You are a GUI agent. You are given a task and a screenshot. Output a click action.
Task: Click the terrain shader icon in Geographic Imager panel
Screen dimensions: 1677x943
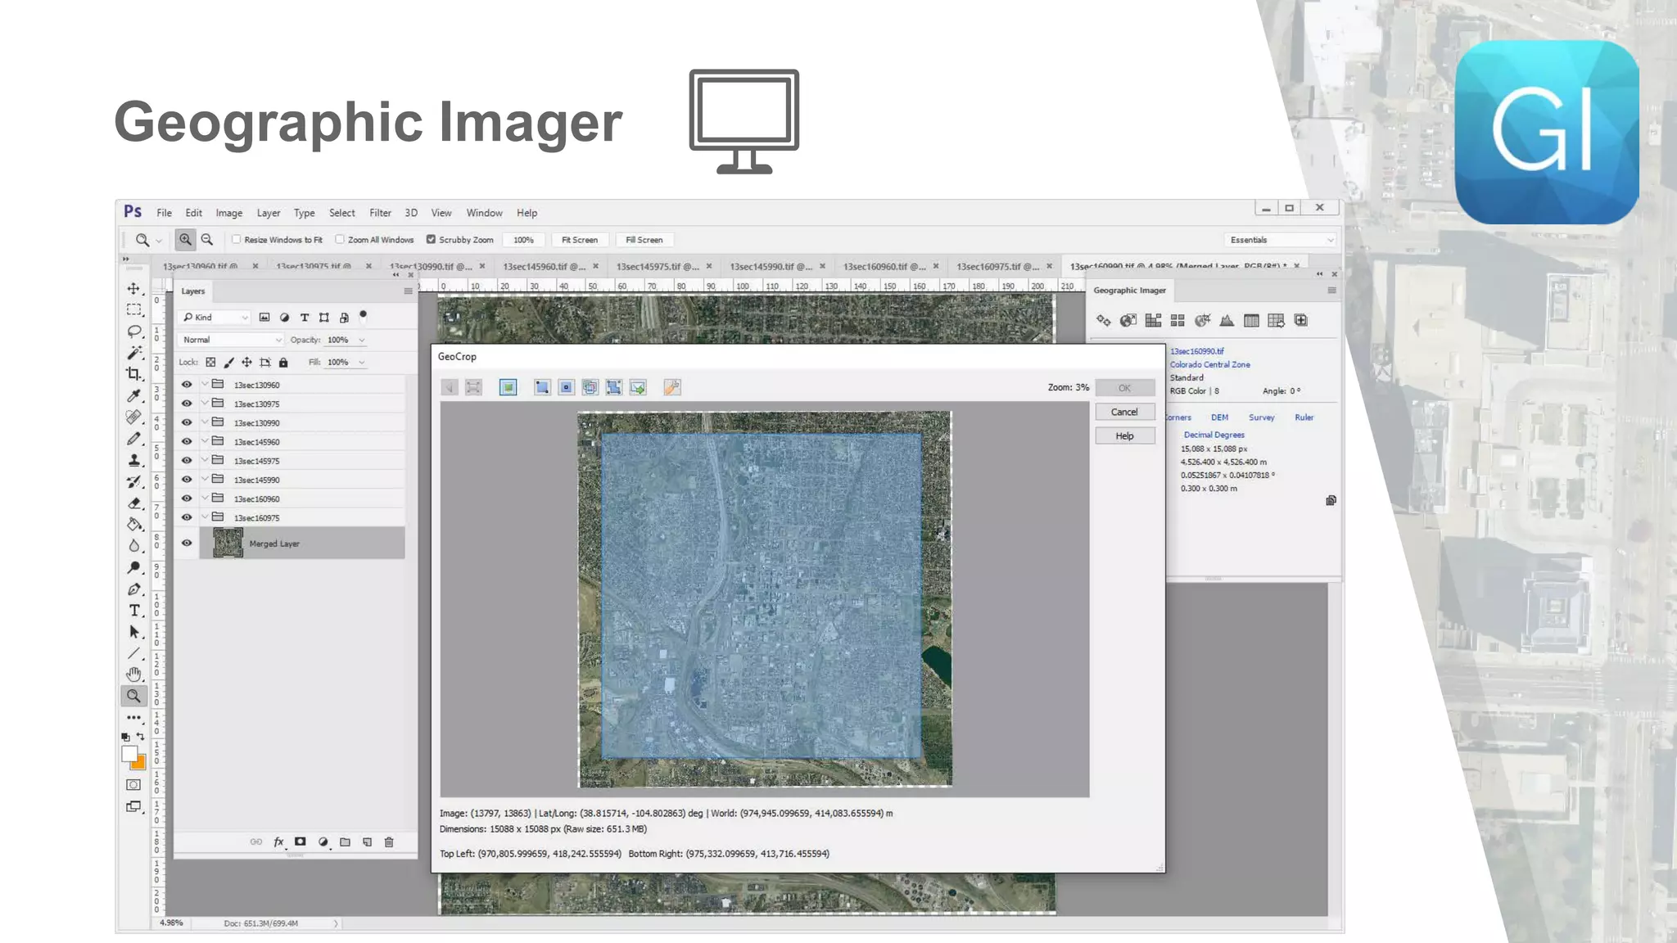[1227, 320]
